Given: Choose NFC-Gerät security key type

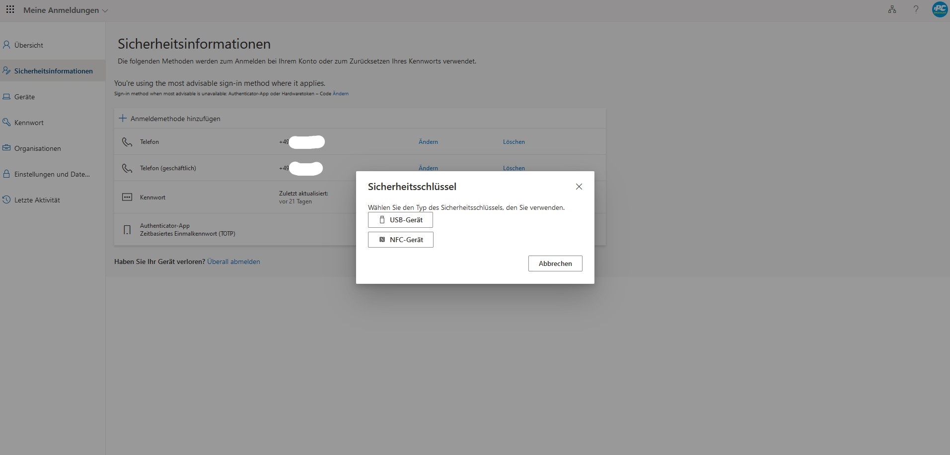Looking at the screenshot, I should coord(400,240).
